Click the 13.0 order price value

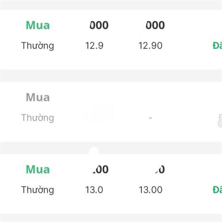[94, 190]
